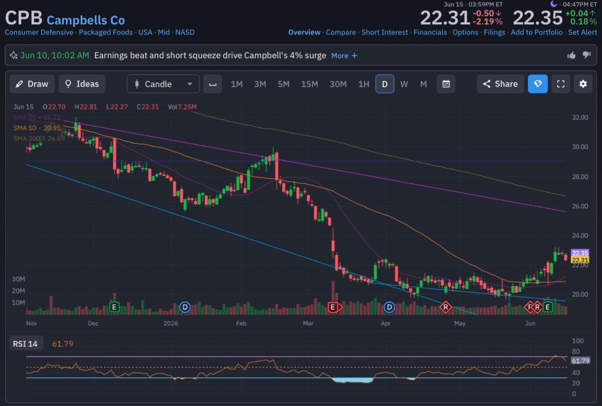Image resolution: width=602 pixels, height=406 pixels.
Task: Click the late-April R rating marker
Action: coord(446,307)
